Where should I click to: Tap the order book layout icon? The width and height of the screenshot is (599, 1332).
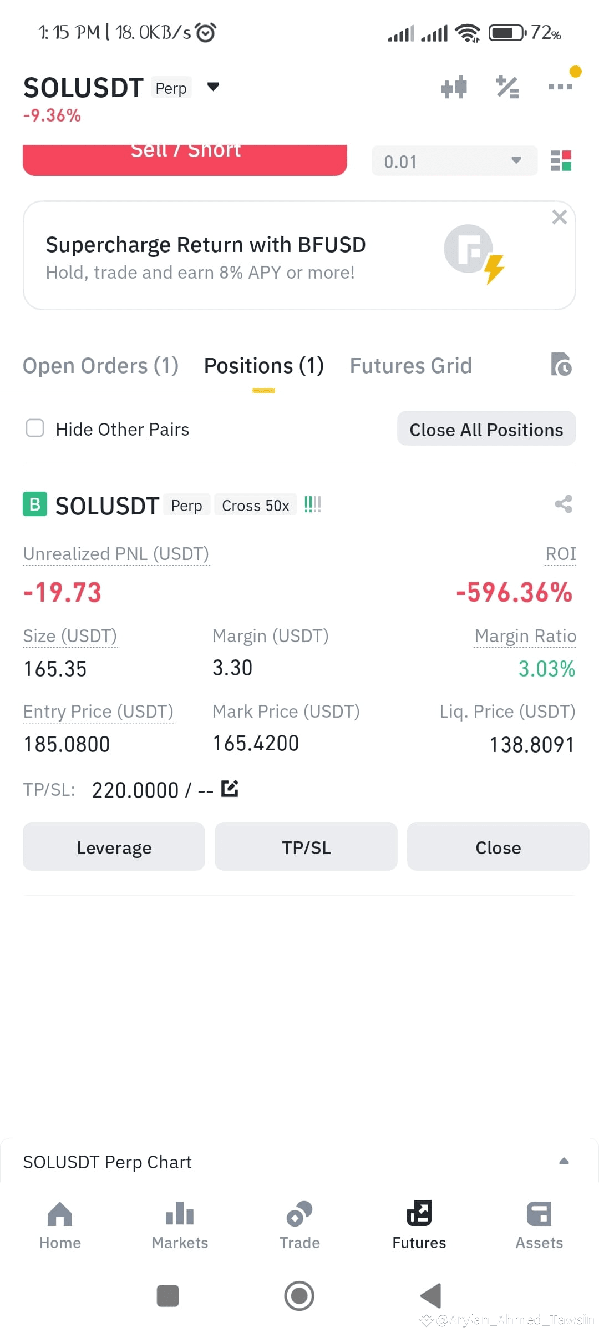tap(561, 161)
